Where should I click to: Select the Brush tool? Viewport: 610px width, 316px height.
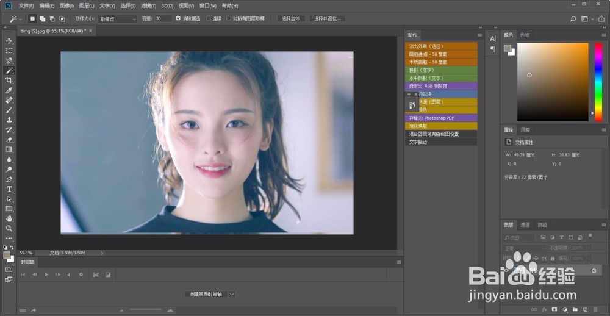pos(9,110)
